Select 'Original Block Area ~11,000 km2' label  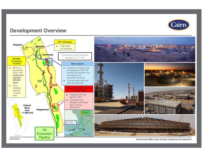[27, 109]
